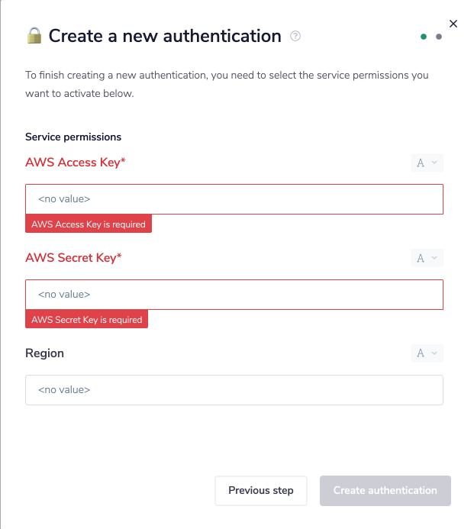Select the green first step indicator dot
Viewport: 474px width, 529px height.
point(424,37)
